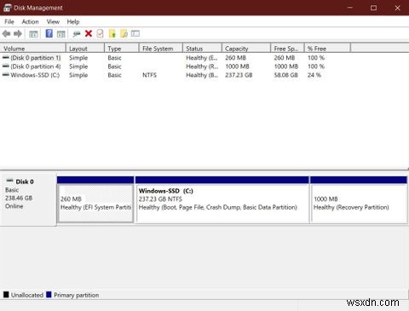Viewport: 409px width, 311px height.
Task: Click the yellow folder with magnifier icon
Action: pyautogui.click(x=124, y=33)
